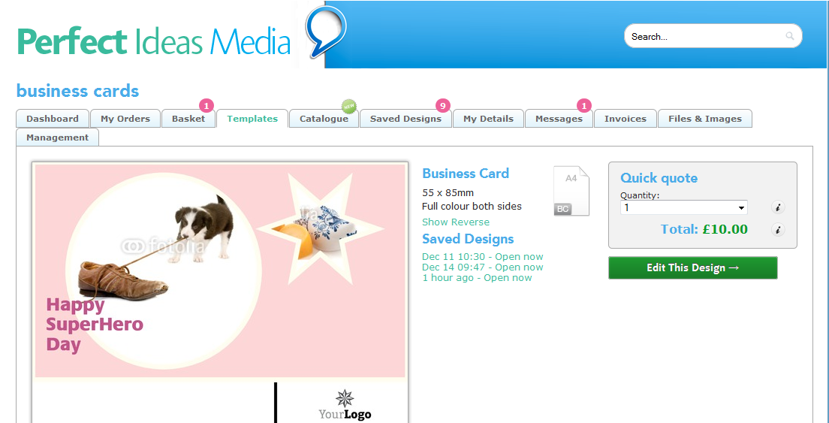Image resolution: width=829 pixels, height=423 pixels.
Task: Go to the Invoices tab
Action: point(626,119)
